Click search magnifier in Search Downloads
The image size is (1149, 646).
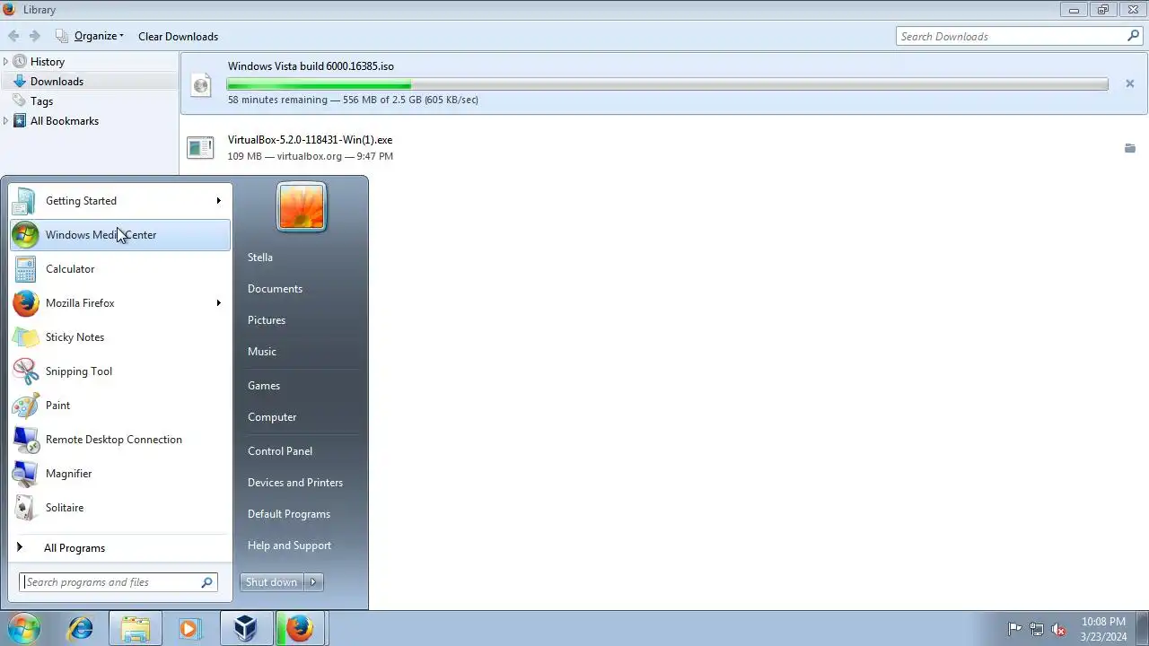tap(1134, 36)
